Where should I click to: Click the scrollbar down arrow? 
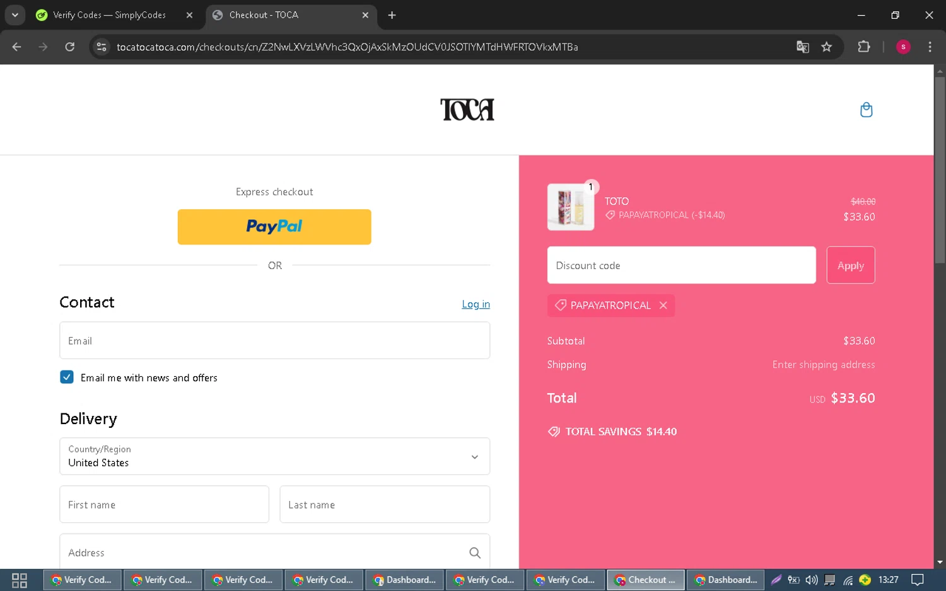click(940, 562)
